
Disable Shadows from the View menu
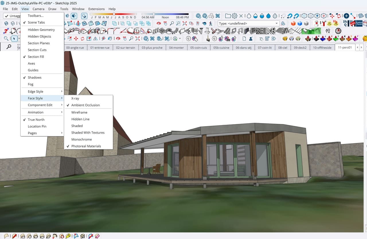coord(34,77)
